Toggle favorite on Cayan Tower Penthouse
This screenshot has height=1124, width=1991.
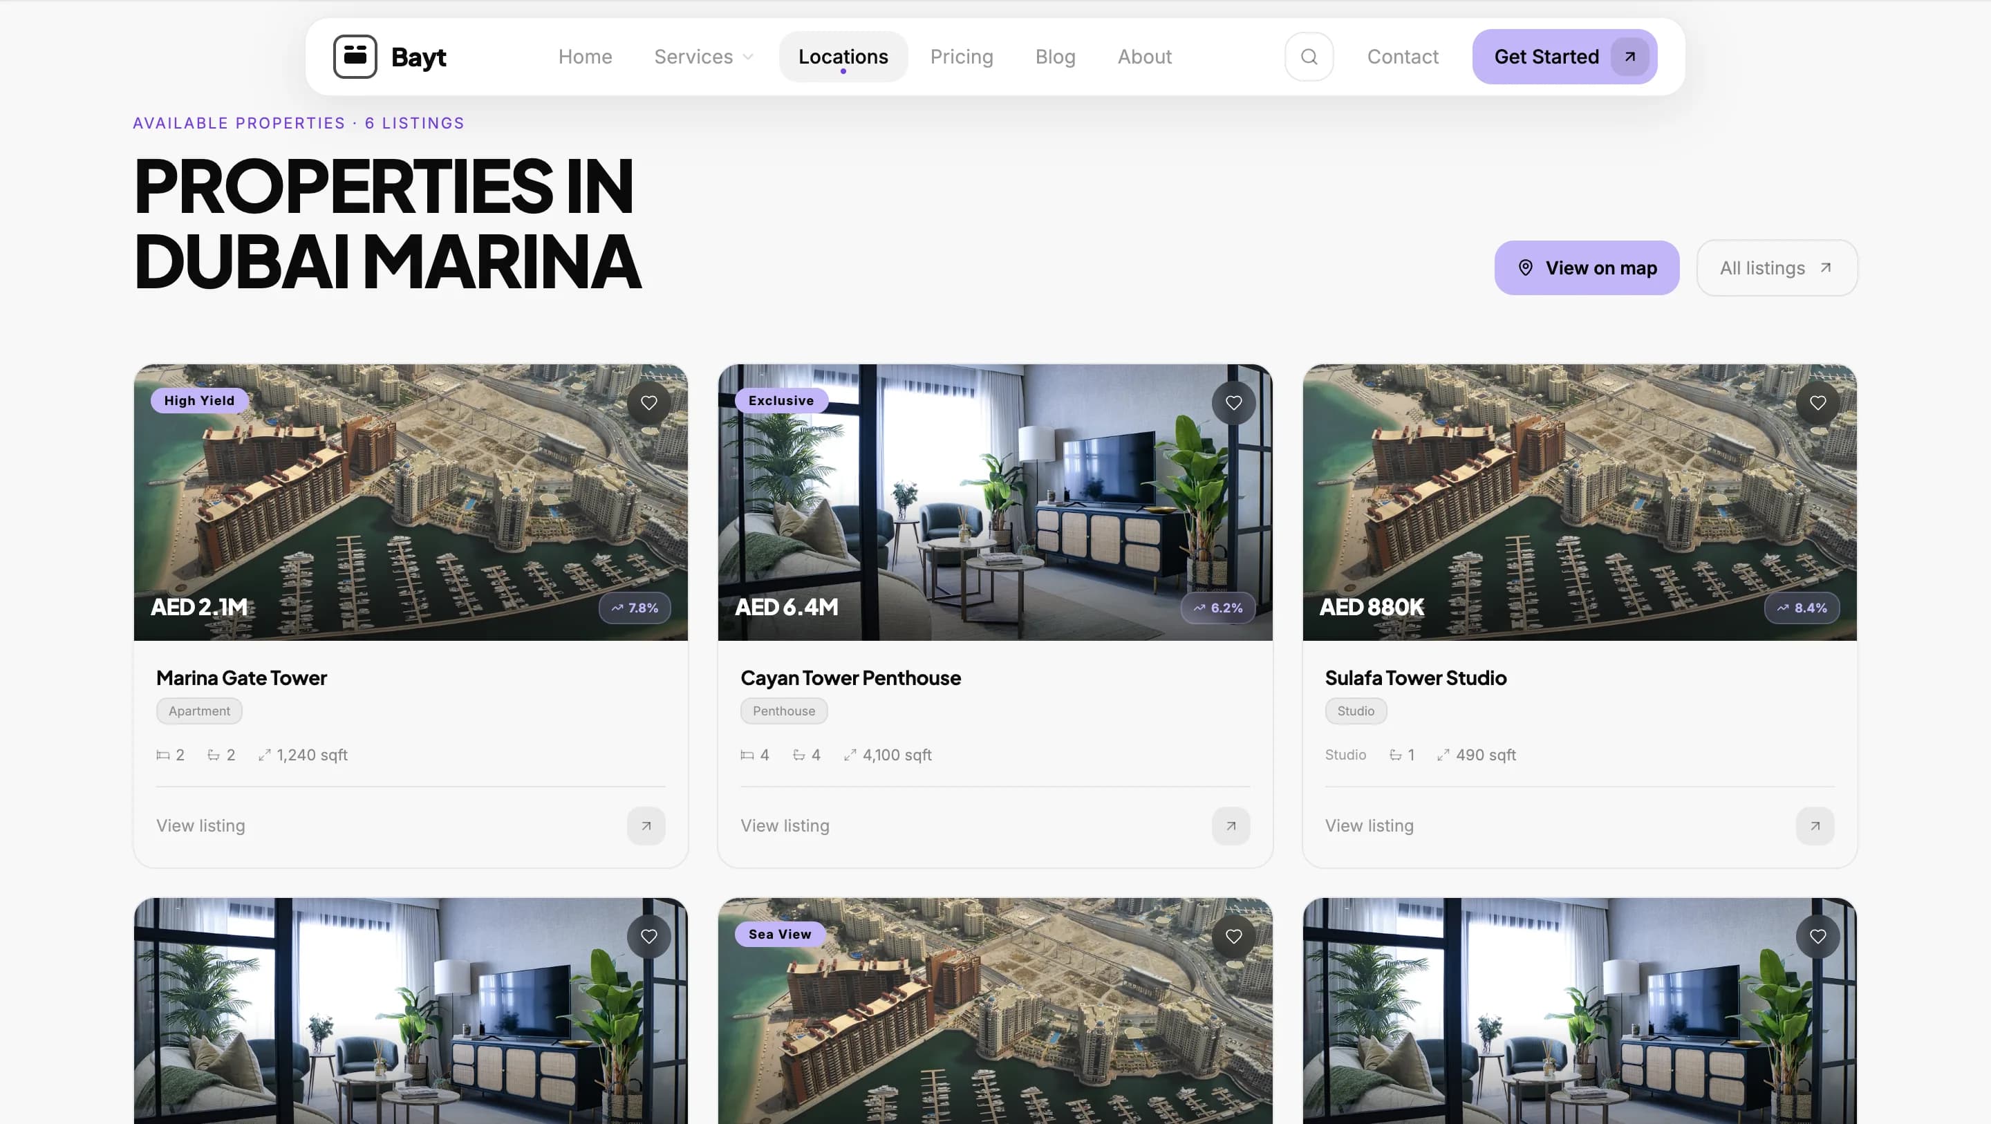1233,402
